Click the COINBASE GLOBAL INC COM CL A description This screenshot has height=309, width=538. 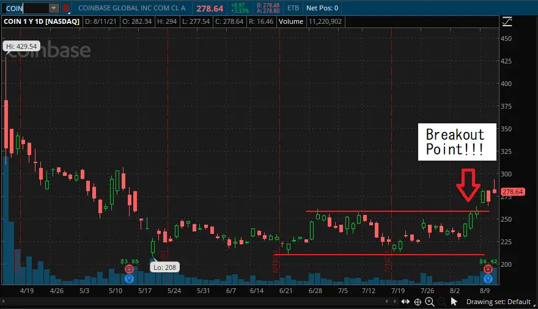(x=132, y=8)
